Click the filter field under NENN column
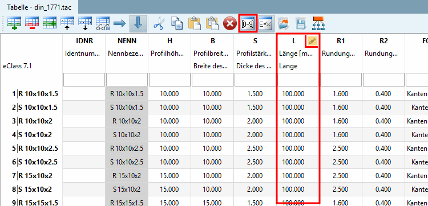Image resolution: width=428 pixels, height=206 pixels. coord(127,80)
